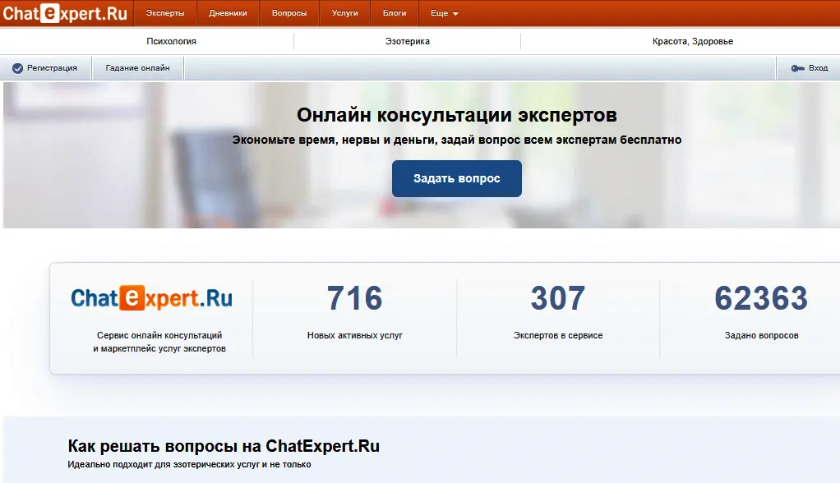Open the Гадание онлайн link
840x483 pixels.
point(137,68)
